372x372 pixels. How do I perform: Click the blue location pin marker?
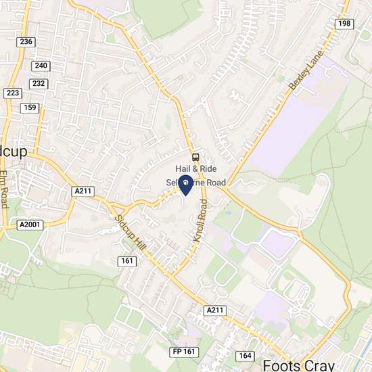pyautogui.click(x=185, y=185)
